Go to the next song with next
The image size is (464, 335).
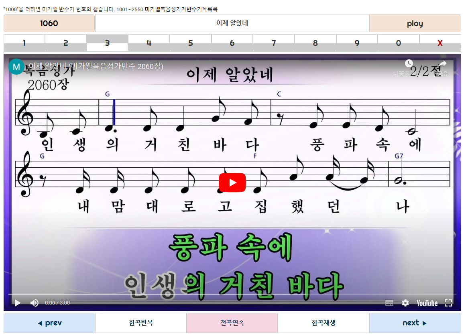415,323
